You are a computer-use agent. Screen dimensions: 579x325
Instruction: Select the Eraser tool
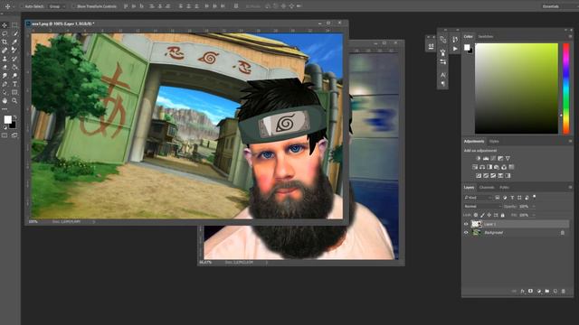coord(5,67)
